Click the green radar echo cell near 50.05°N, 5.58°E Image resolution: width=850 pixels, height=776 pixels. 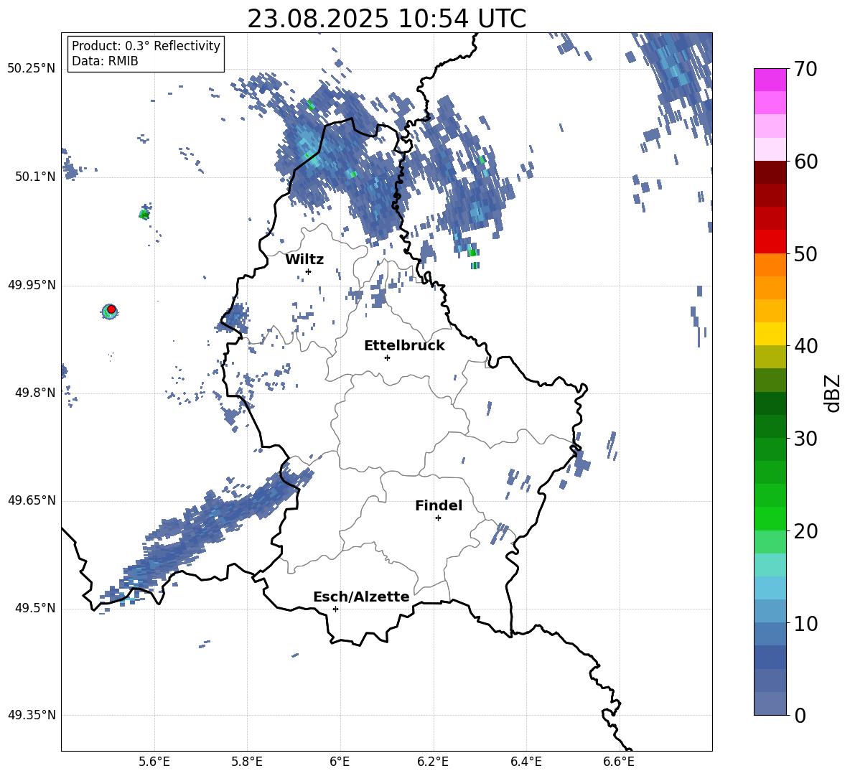tap(144, 214)
